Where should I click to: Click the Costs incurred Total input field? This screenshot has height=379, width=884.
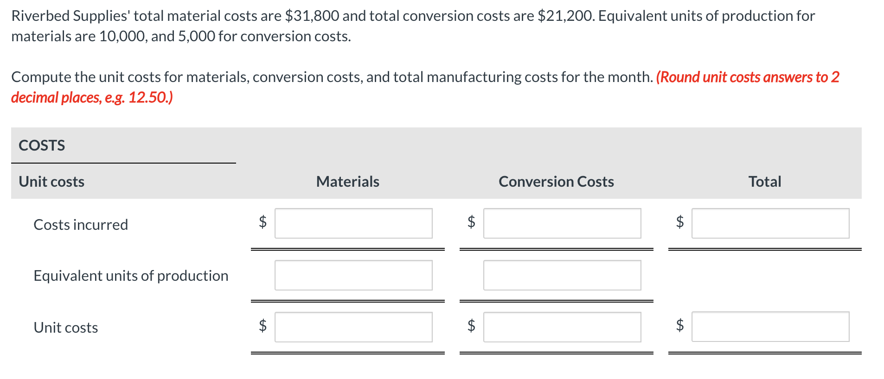tap(770, 223)
